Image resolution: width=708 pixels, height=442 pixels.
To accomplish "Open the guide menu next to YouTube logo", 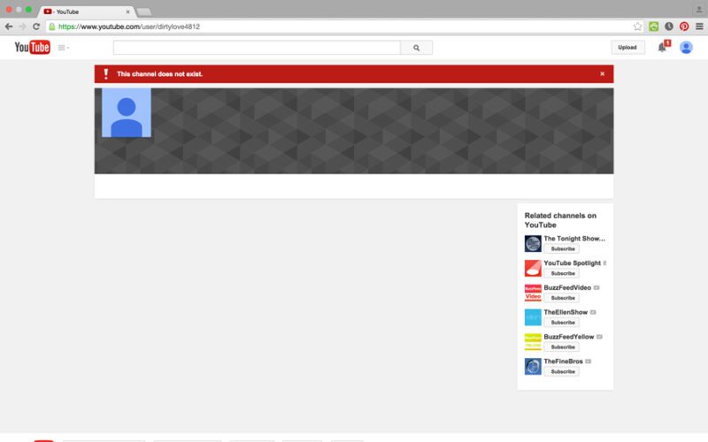I will click(x=63, y=48).
